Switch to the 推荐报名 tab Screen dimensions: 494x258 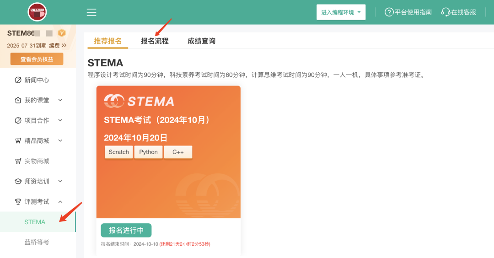(108, 41)
